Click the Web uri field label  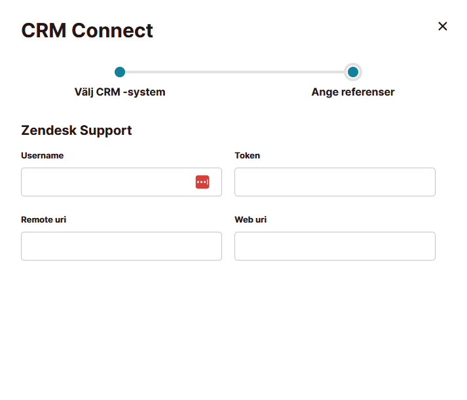(250, 220)
